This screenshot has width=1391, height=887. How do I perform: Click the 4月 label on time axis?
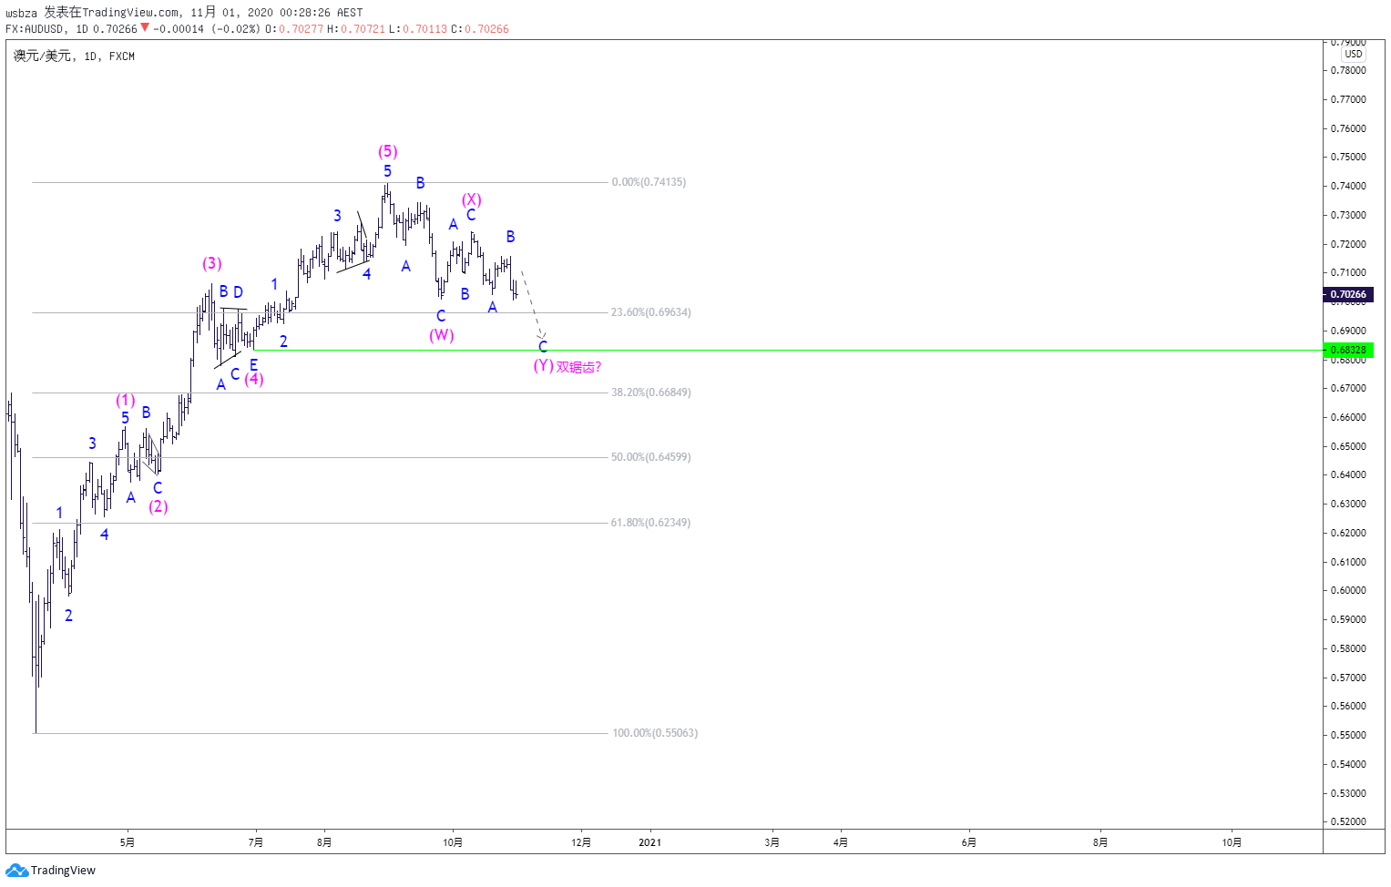tap(841, 842)
